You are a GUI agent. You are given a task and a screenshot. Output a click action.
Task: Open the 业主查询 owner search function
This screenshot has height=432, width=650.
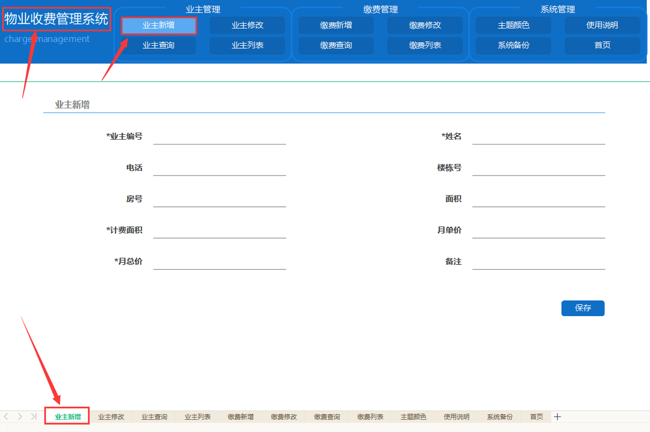(158, 45)
